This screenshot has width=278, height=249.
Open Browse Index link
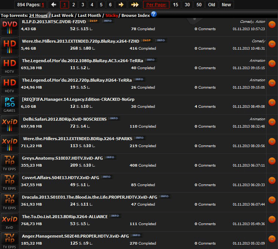(136, 15)
